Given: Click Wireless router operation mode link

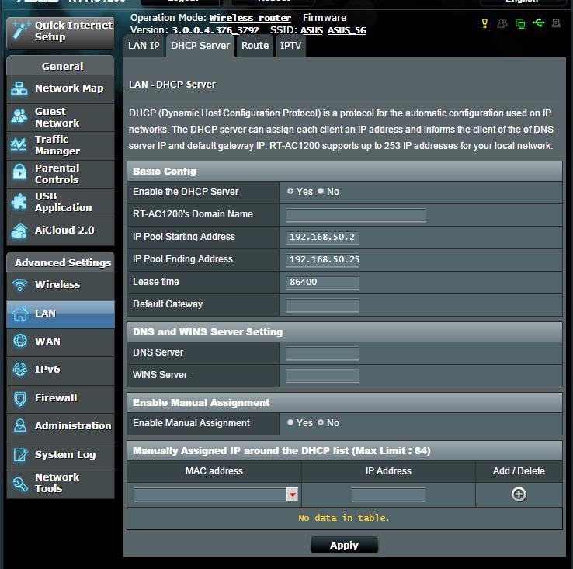Looking at the screenshot, I should (250, 18).
